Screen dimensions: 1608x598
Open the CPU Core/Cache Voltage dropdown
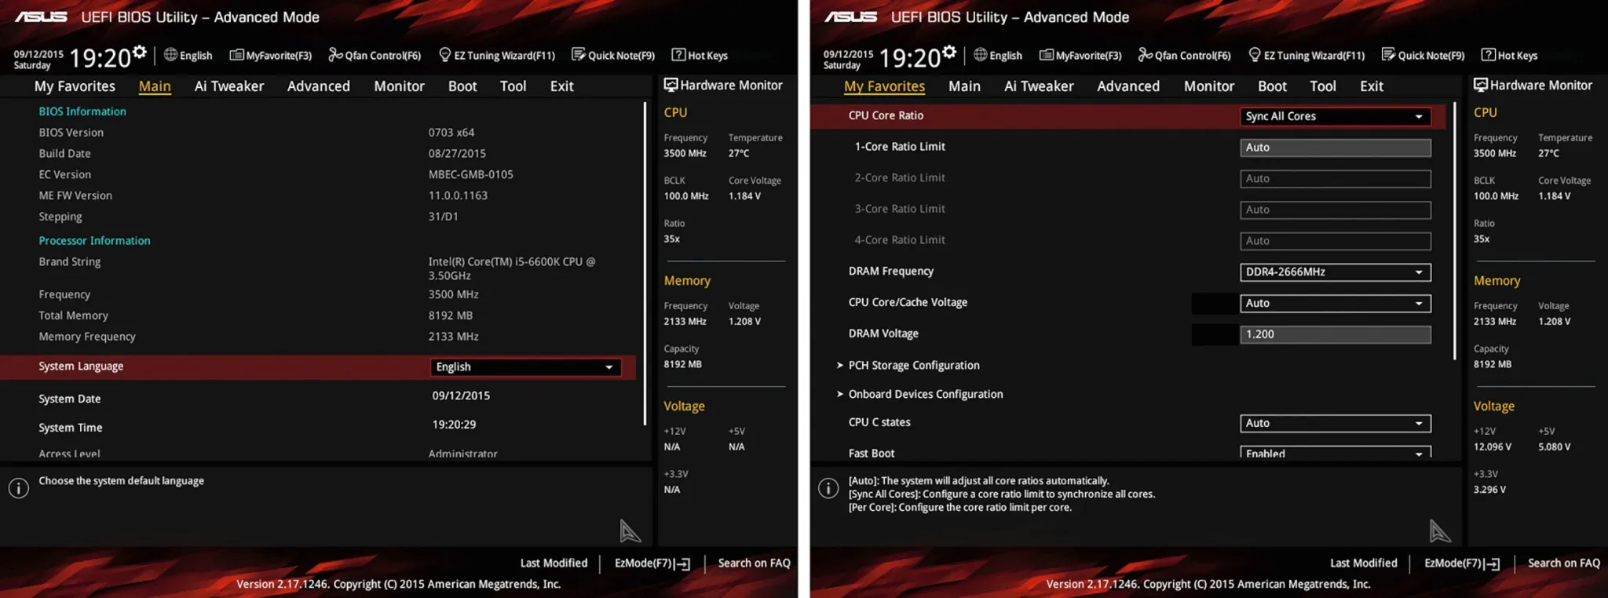(1336, 304)
